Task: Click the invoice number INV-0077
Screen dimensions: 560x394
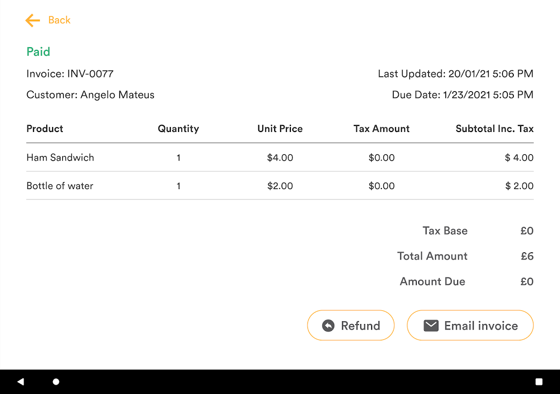Action: pyautogui.click(x=90, y=74)
